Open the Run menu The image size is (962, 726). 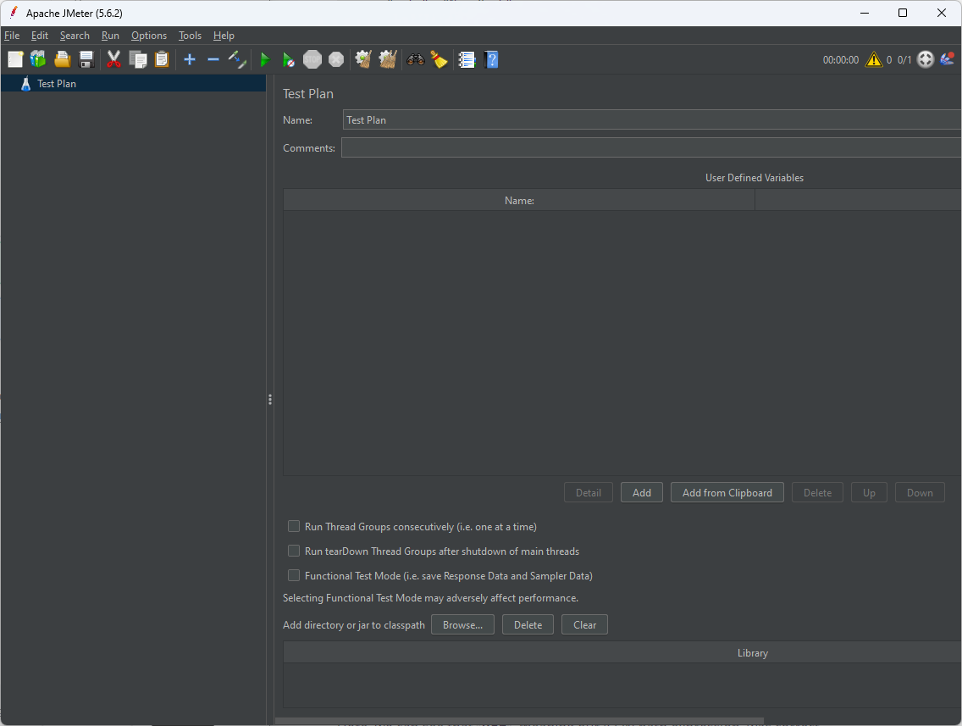tap(110, 36)
